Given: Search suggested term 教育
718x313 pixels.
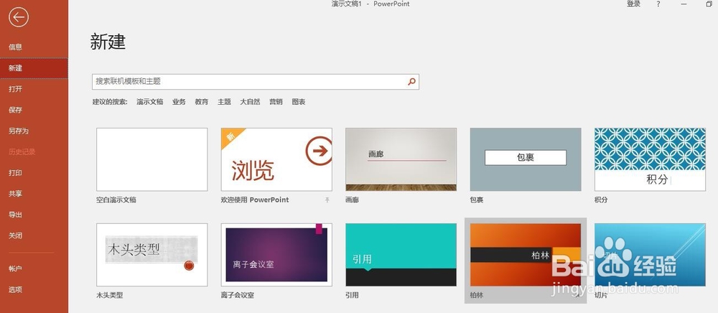Looking at the screenshot, I should click(x=202, y=102).
